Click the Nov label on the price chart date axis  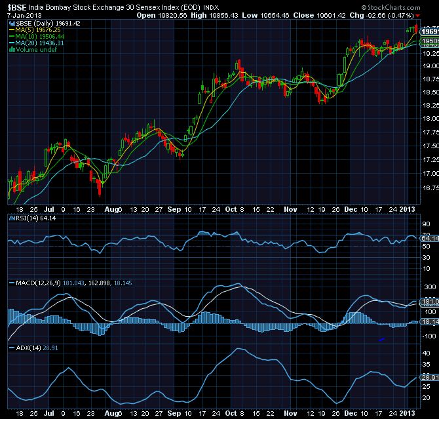point(290,209)
